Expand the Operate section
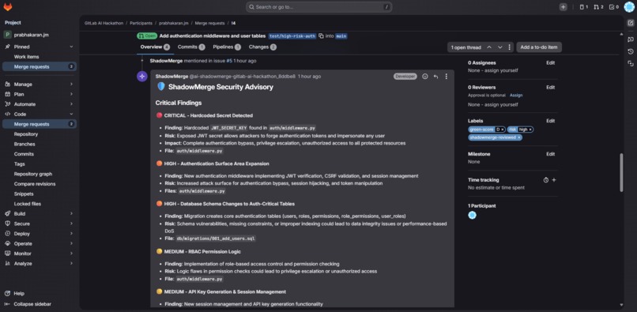637x312 pixels. point(40,243)
